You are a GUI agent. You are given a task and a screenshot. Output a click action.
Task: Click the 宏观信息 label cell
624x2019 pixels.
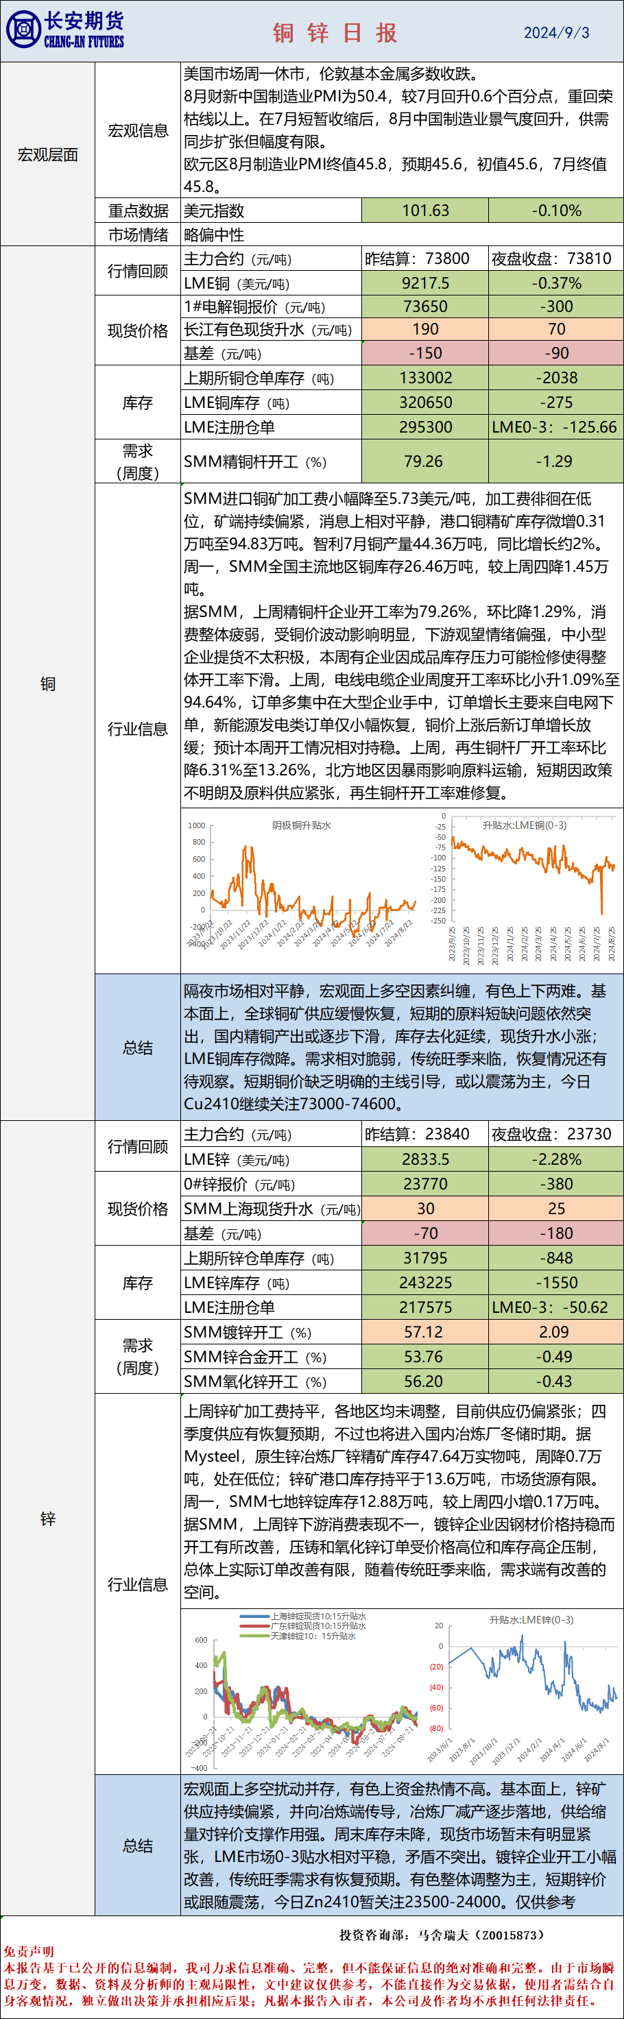[x=138, y=131]
